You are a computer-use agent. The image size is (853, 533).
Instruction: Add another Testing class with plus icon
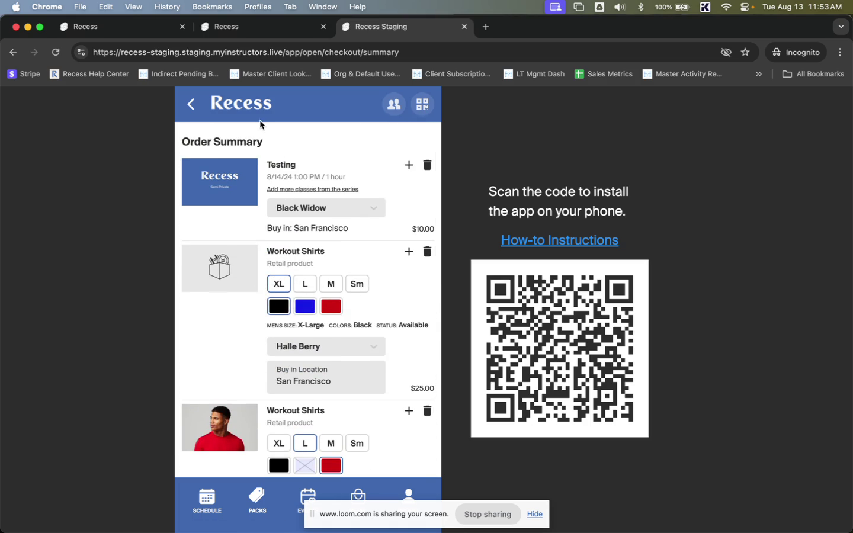tap(409, 165)
